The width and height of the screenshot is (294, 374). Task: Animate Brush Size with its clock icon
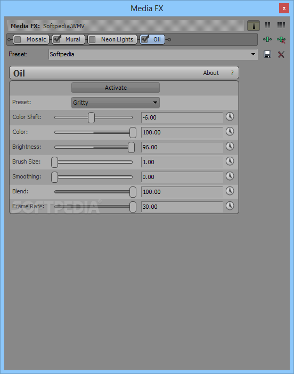[x=230, y=161]
